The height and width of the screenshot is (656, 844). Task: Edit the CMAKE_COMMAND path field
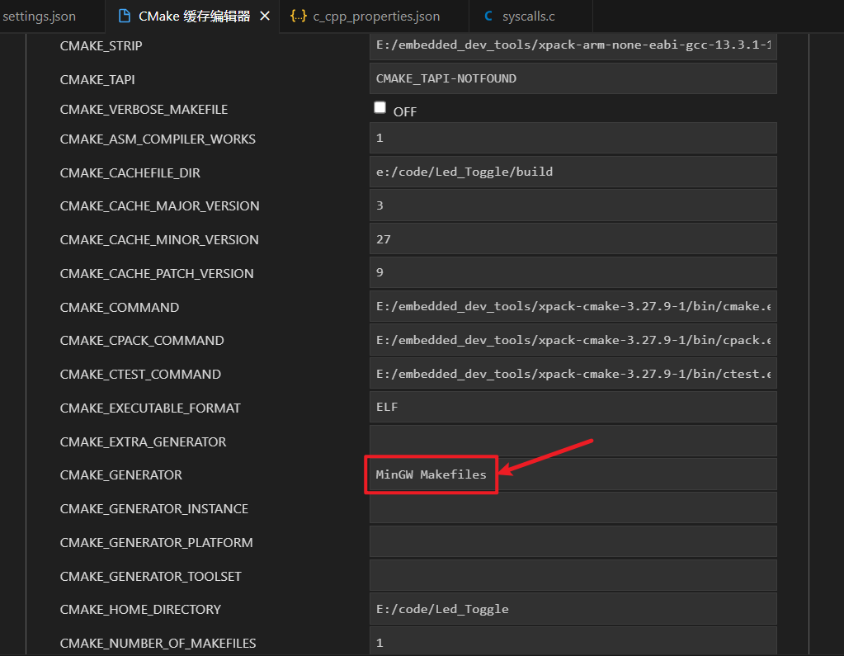pyautogui.click(x=573, y=307)
